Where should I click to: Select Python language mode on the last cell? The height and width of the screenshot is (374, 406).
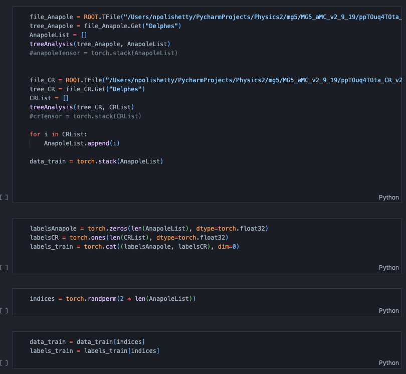(x=388, y=363)
